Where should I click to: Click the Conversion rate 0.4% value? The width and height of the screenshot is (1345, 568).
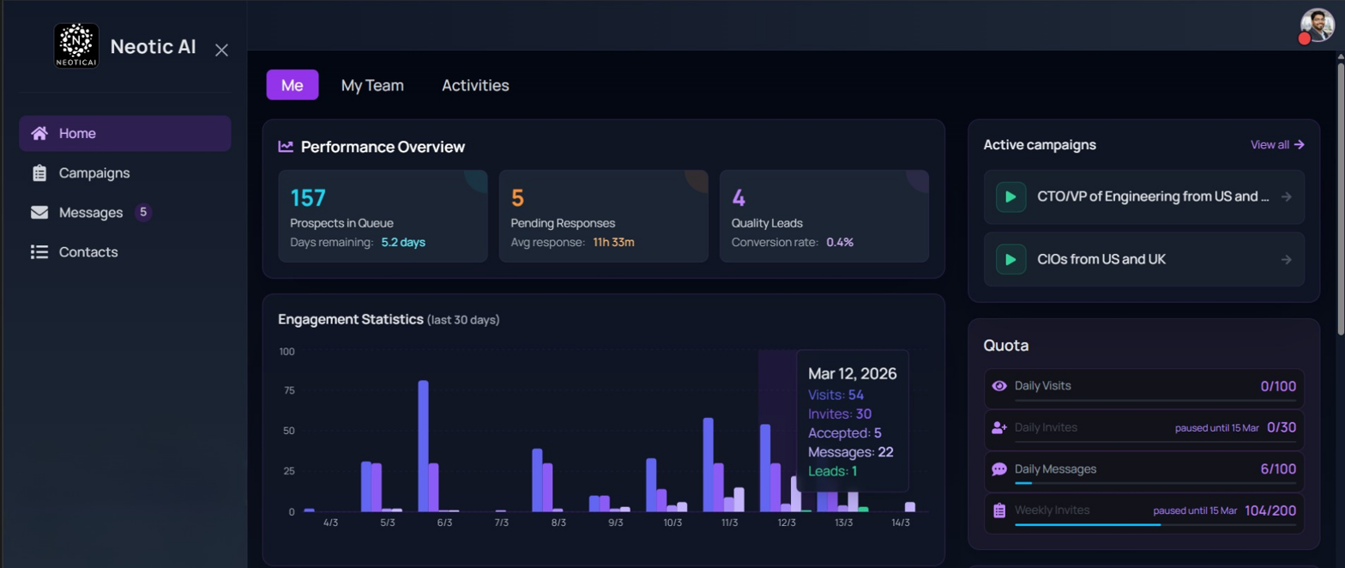click(840, 242)
